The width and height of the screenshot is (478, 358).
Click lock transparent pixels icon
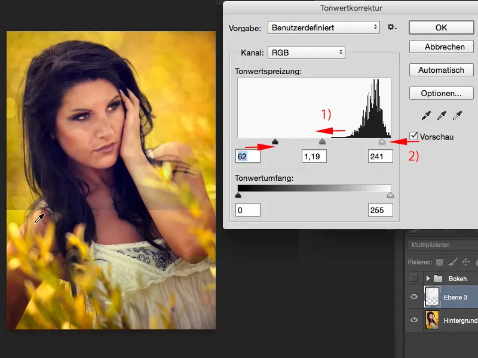439,262
